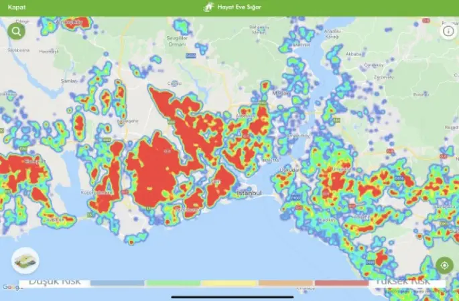Select the blue low-risk legend segment
This screenshot has height=301, width=459.
tap(117, 283)
